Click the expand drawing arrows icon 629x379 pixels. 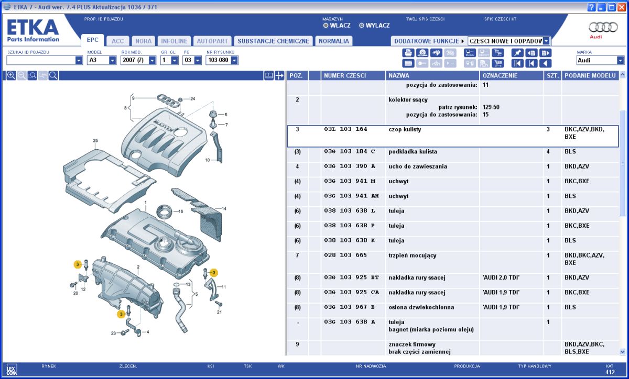click(279, 75)
